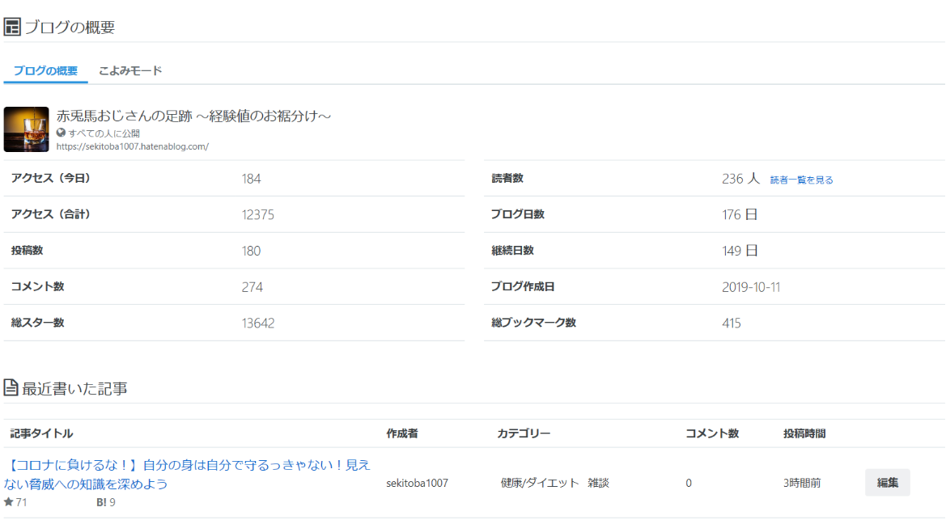Click the カテゴリー column header
Viewport: 946px width, 520px height.
point(524,433)
